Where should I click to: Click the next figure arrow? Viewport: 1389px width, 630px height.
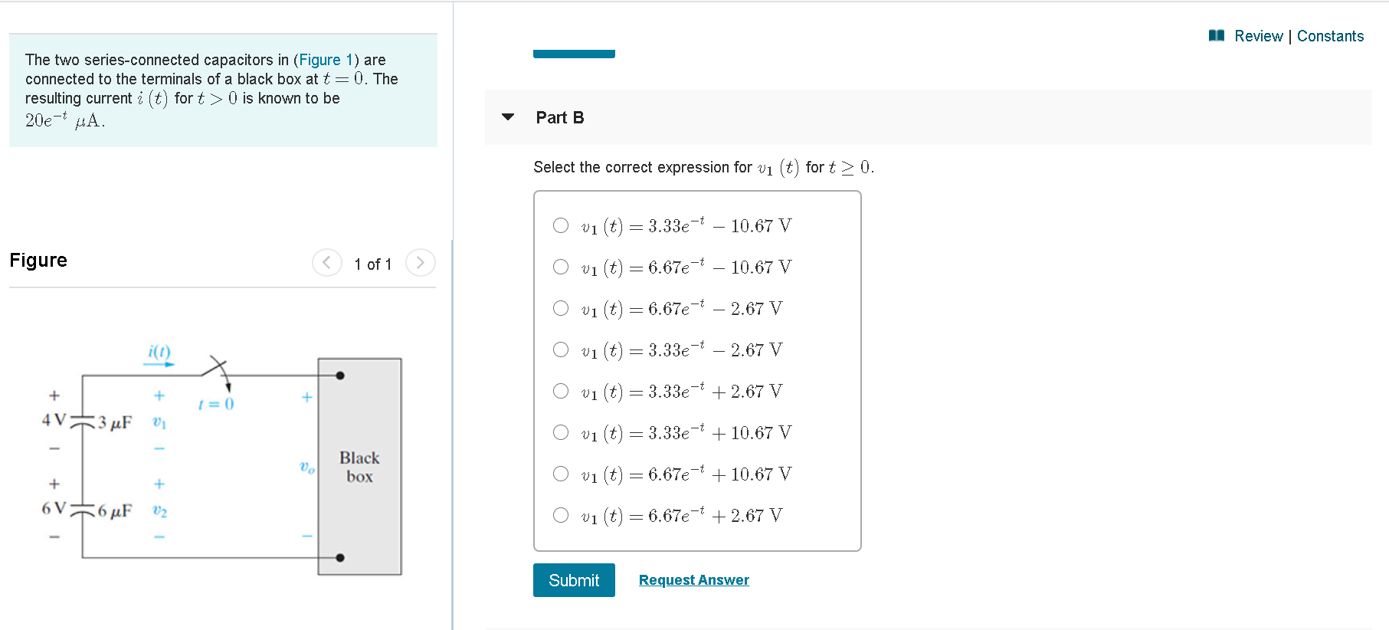[x=420, y=263]
